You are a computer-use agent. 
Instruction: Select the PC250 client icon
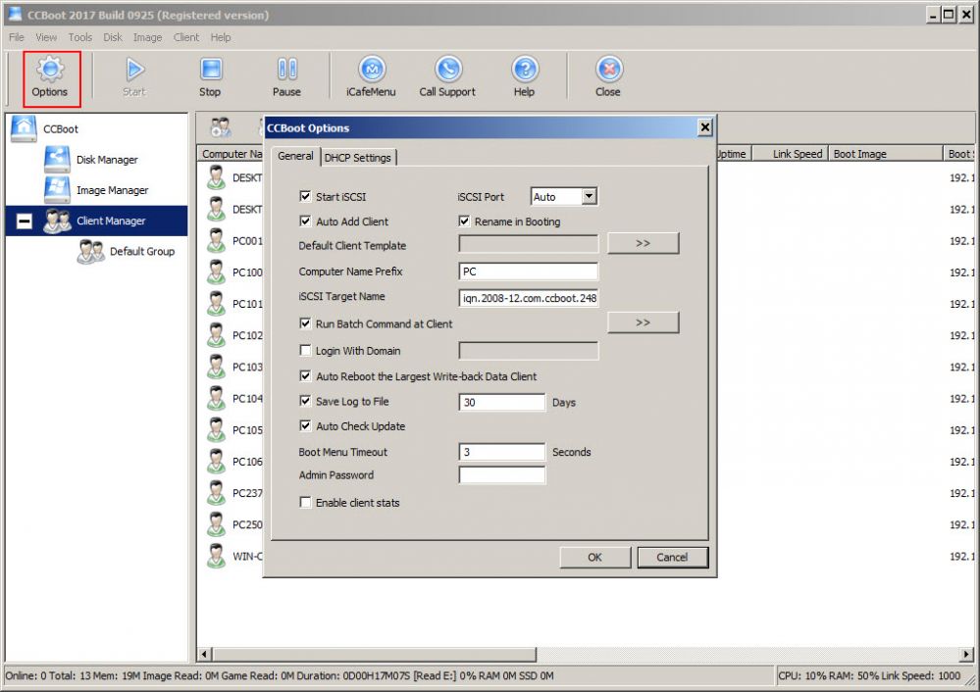pyautogui.click(x=216, y=524)
